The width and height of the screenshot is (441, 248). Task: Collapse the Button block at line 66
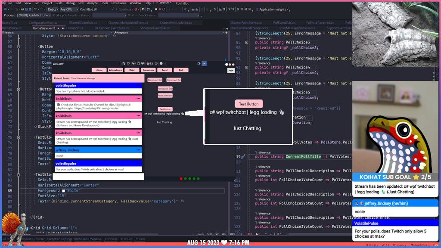click(x=19, y=90)
